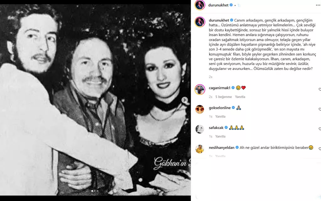Open neslihanyeldan's profile picture

(200, 149)
